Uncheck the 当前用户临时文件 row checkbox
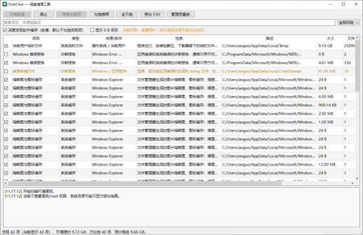Viewport: 363px width, 235px height. click(6, 46)
